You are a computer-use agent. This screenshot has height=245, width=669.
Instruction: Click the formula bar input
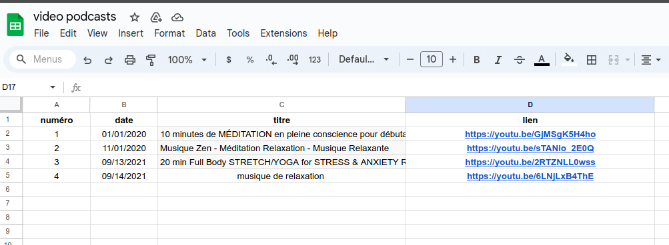376,87
